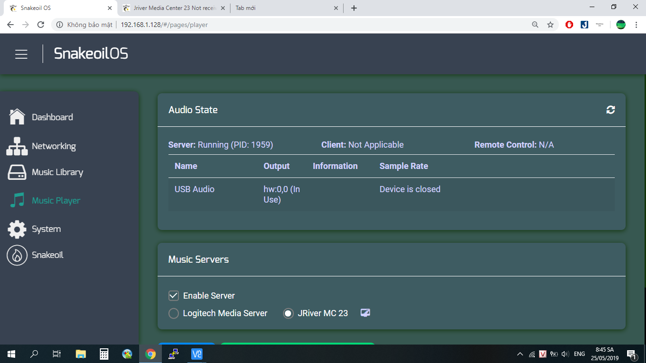Viewport: 646px width, 363px height.
Task: Open the Dashboard page
Action: tap(53, 117)
